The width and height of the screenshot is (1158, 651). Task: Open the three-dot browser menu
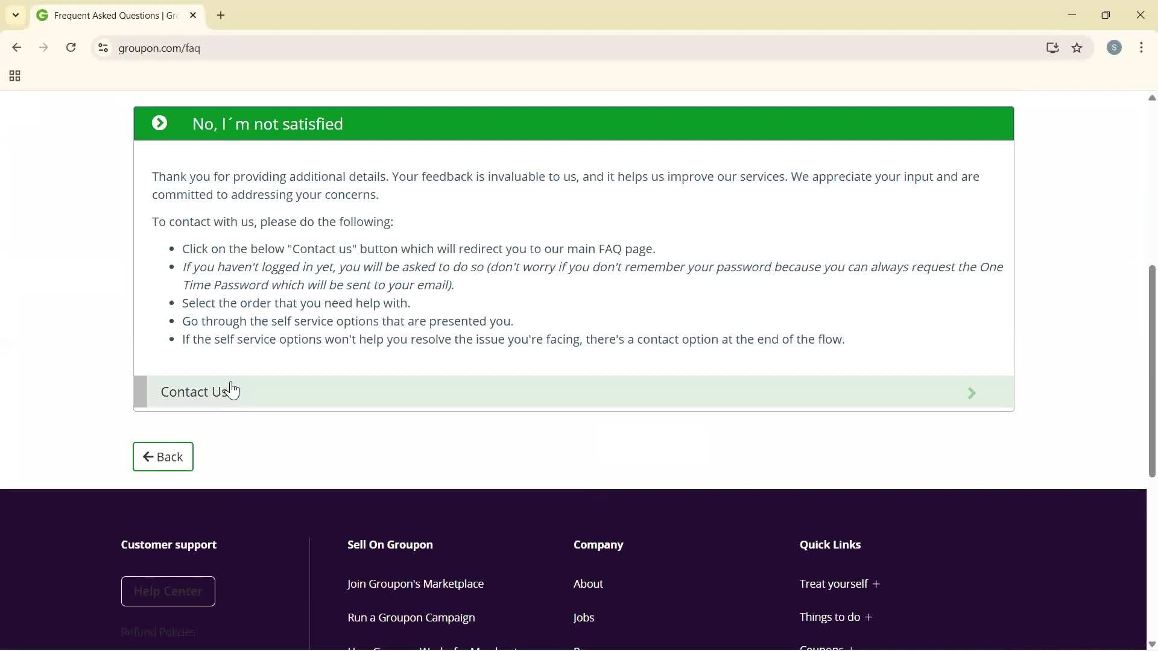coord(1142,48)
